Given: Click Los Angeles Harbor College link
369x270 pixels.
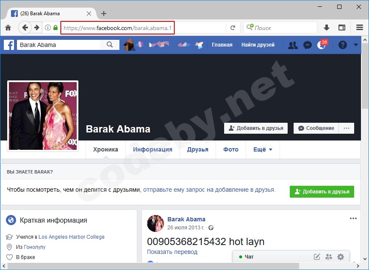Looking at the screenshot, I should 72,237.
